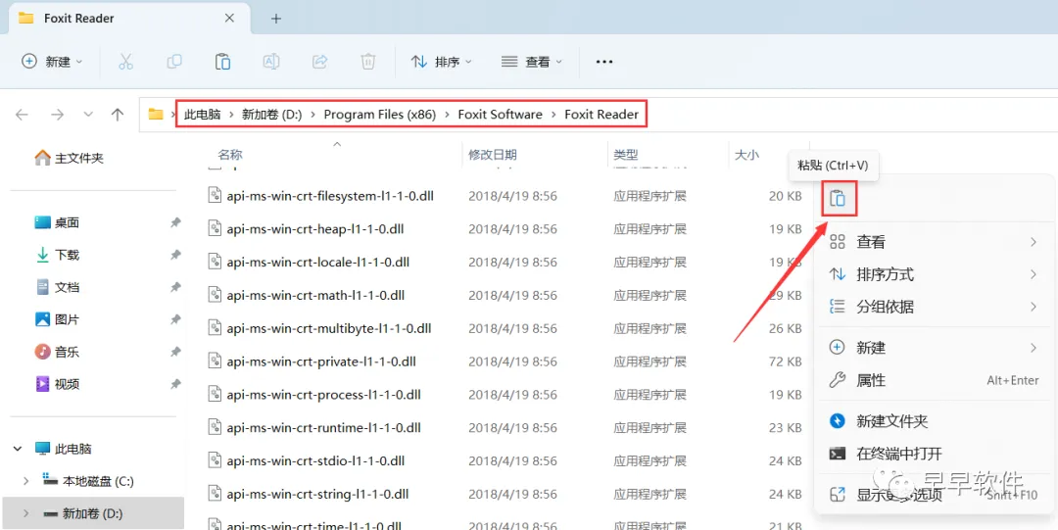This screenshot has width=1058, height=530.
Task: Click the Delete trash toolbar icon
Action: point(367,62)
